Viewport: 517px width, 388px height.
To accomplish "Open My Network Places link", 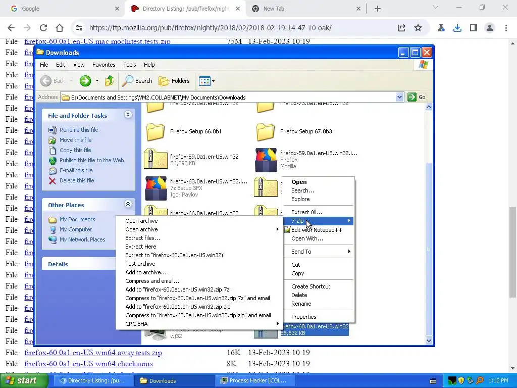I will point(82,239).
